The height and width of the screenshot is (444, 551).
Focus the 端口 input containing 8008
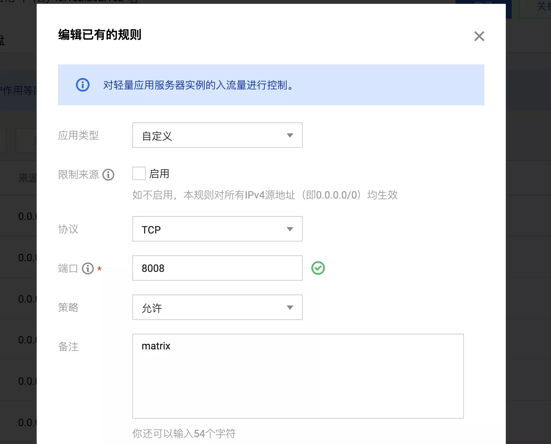click(217, 268)
